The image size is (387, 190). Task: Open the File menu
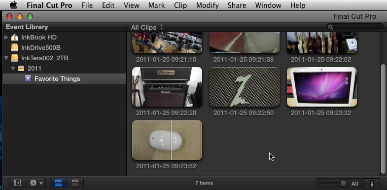click(87, 5)
